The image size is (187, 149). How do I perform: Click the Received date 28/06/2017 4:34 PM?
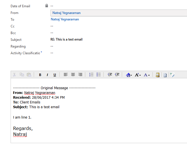(x=48, y=98)
